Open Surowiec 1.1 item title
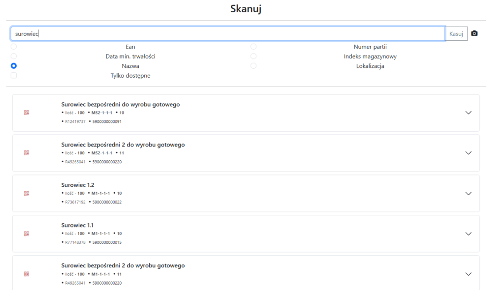Viewport: 504px width, 290px height. 77,225
